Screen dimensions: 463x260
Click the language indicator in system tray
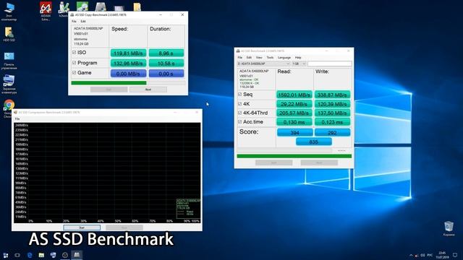click(430, 255)
